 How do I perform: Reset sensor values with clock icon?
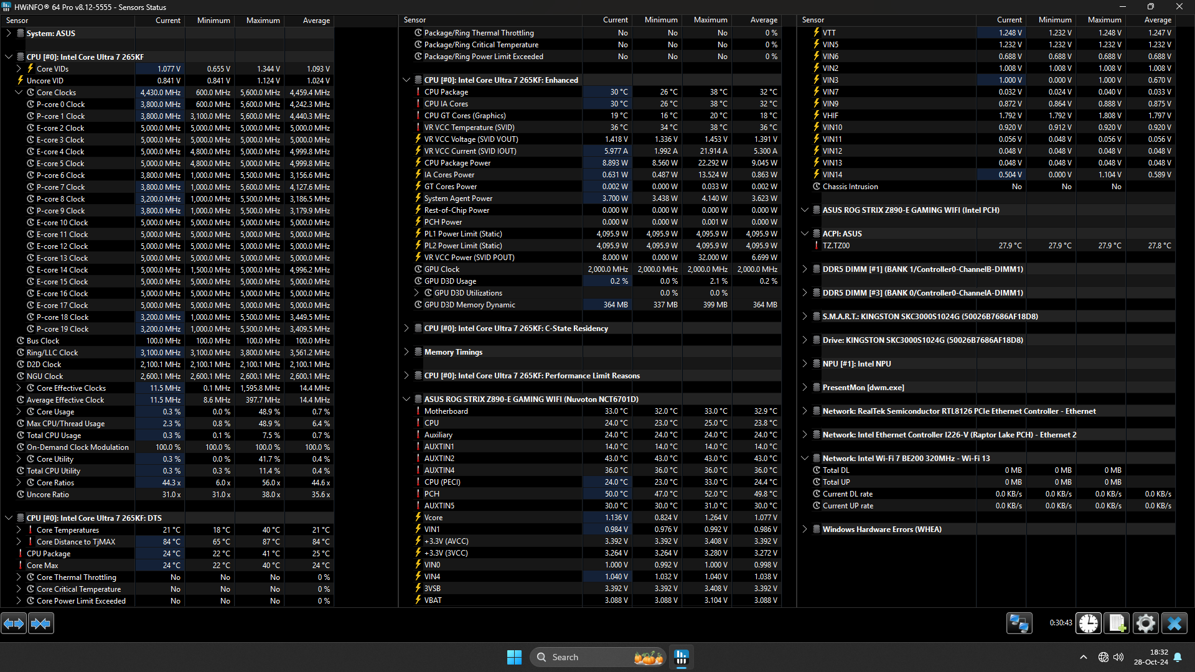pos(1089,623)
